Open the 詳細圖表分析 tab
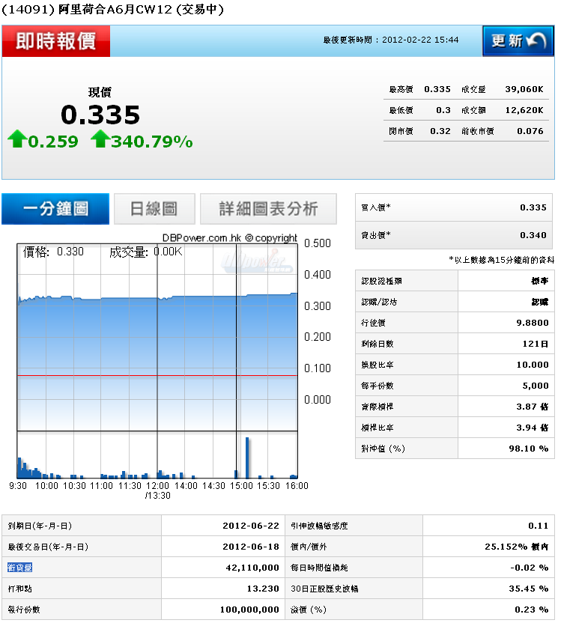 point(268,209)
